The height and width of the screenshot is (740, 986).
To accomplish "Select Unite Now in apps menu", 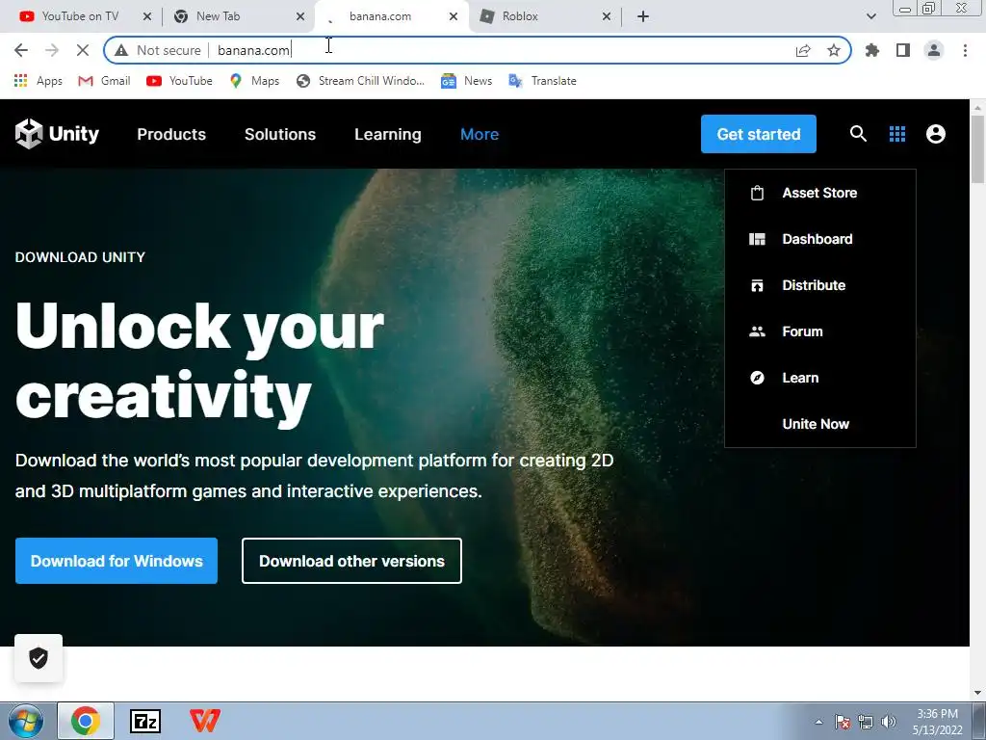I will [x=820, y=424].
